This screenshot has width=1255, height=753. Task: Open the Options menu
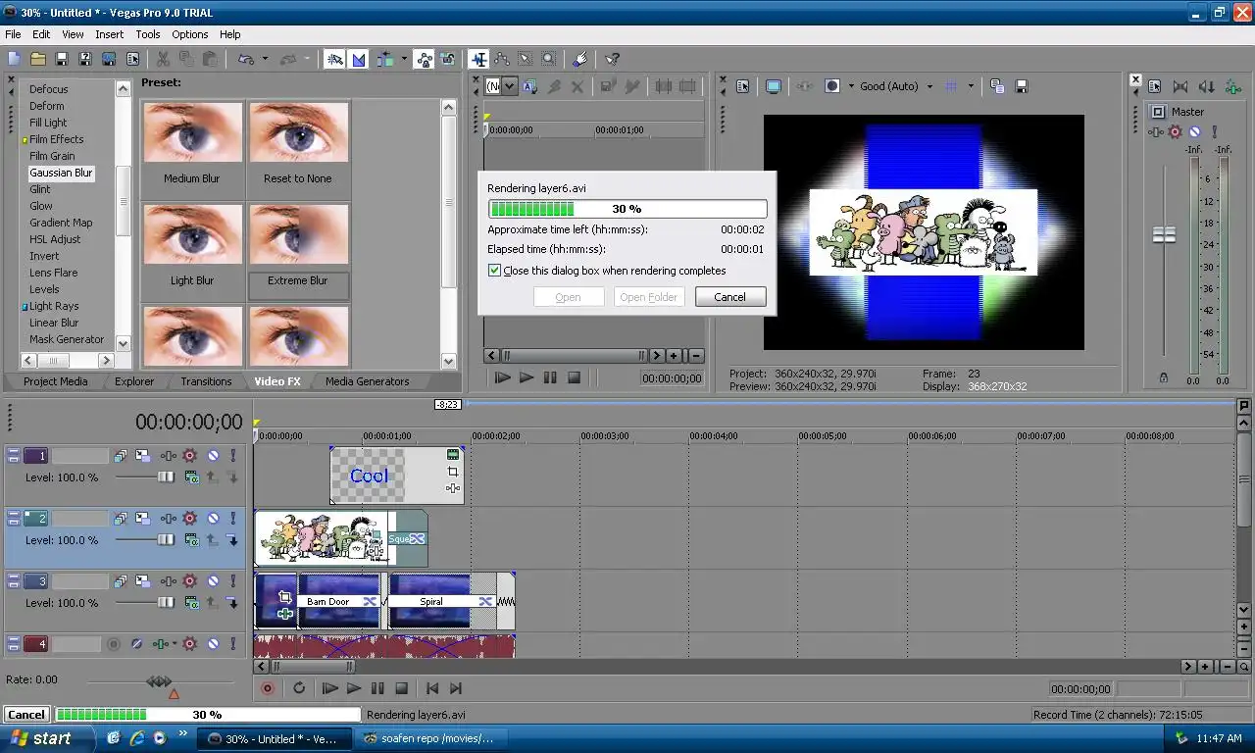[190, 34]
